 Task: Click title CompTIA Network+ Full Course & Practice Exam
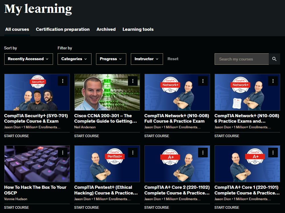[x=177, y=118]
